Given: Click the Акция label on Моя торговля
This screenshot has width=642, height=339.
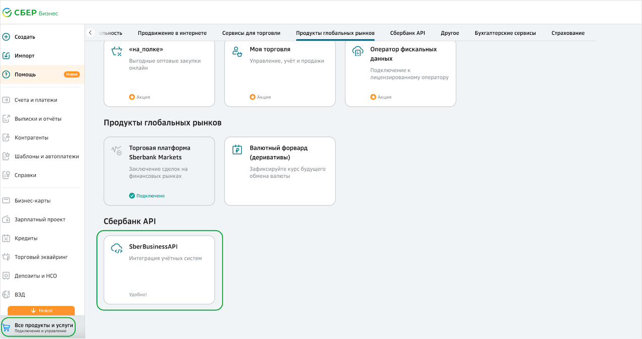Looking at the screenshot, I should 264,97.
